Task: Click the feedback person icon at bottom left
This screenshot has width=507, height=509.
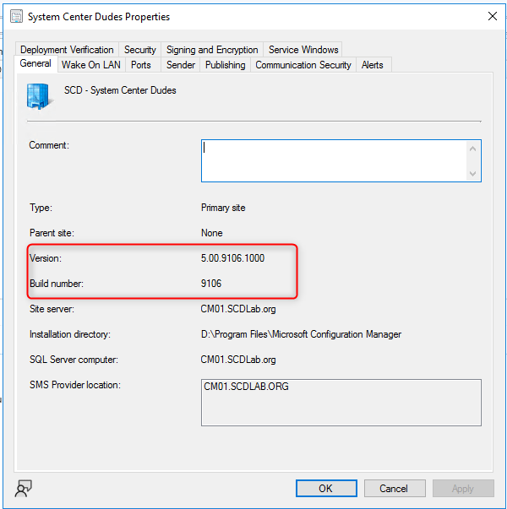Action: click(x=23, y=488)
